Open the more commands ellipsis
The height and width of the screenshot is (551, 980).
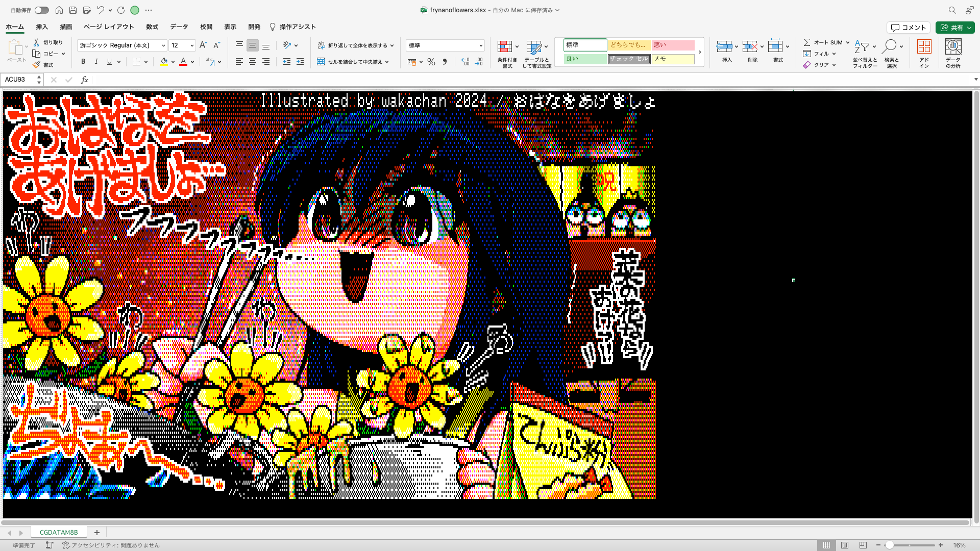(149, 10)
